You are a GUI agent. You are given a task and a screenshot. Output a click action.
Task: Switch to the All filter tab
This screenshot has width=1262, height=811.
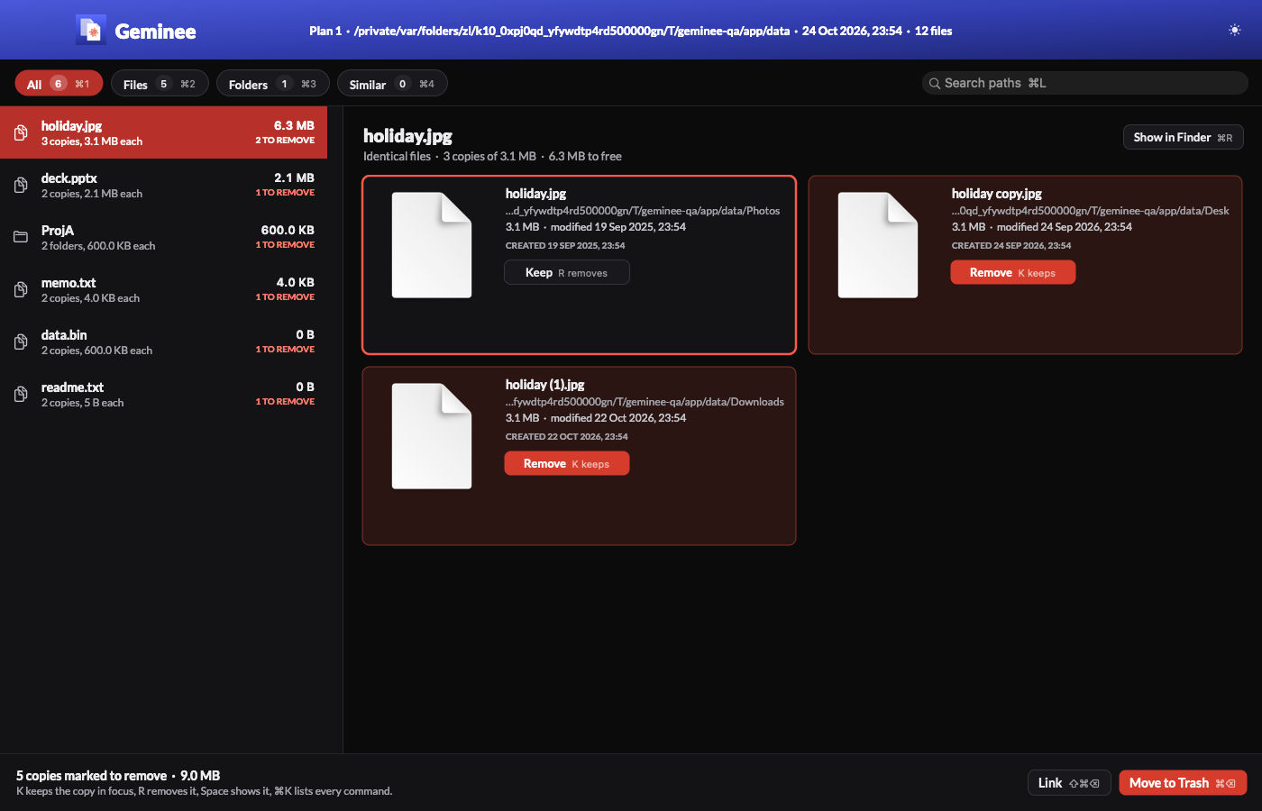pyautogui.click(x=59, y=84)
